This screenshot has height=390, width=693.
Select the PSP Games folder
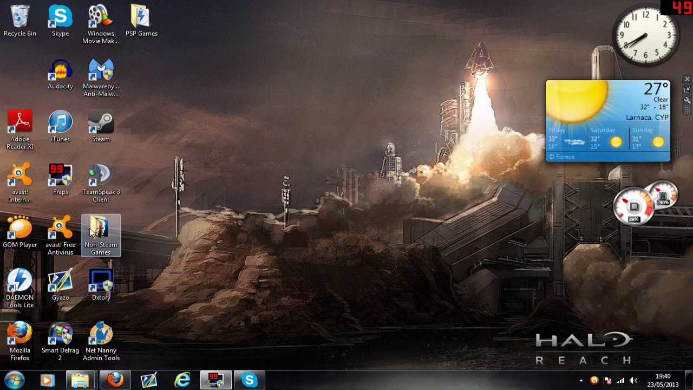point(141,22)
